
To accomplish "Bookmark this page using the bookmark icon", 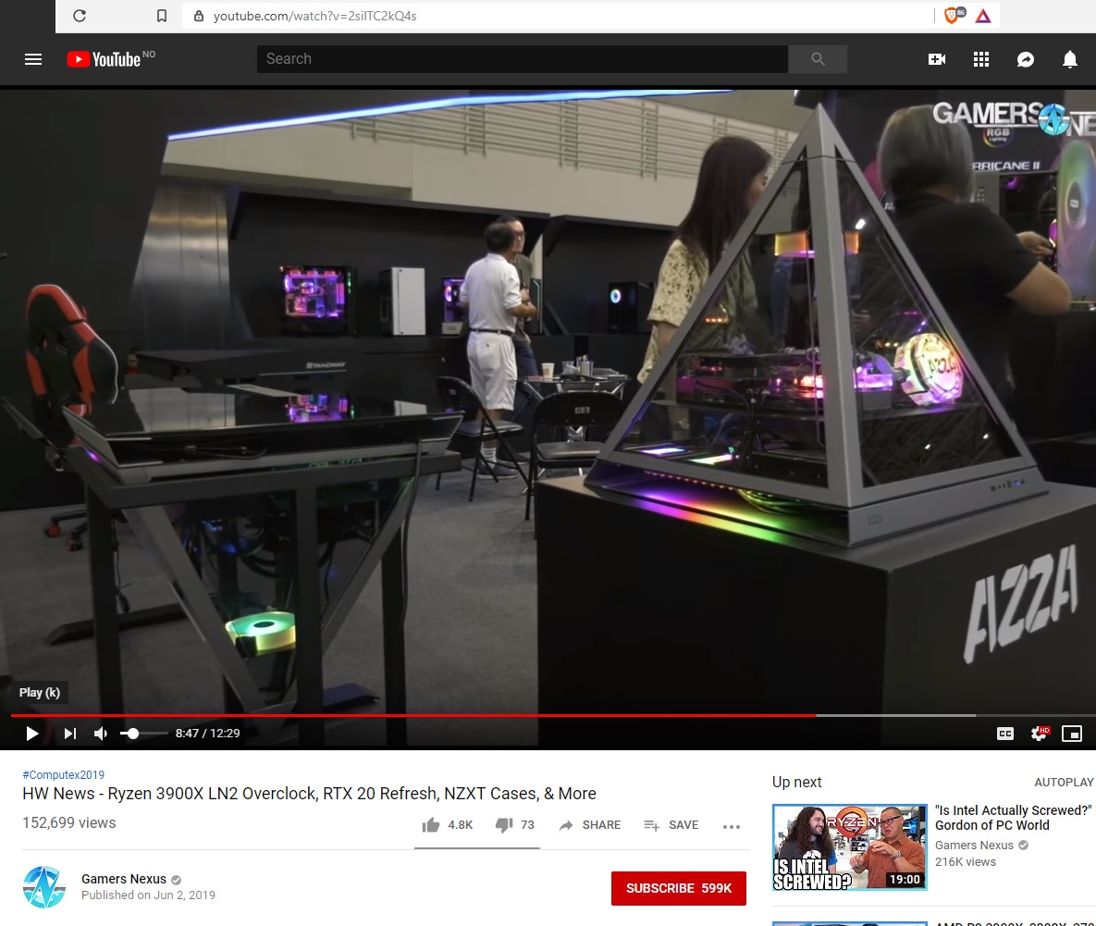I will [x=162, y=16].
